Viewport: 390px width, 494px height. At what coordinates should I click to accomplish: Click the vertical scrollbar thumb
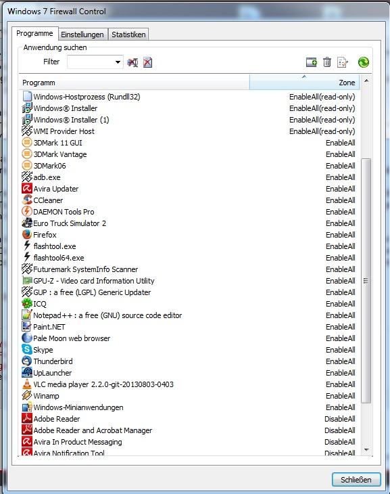366,280
